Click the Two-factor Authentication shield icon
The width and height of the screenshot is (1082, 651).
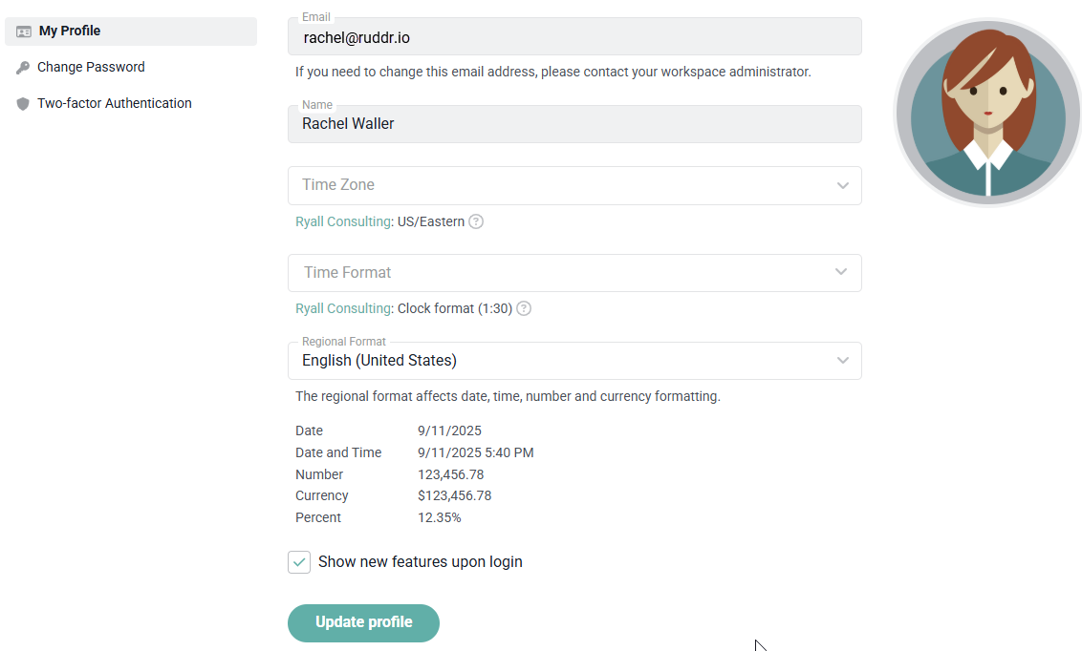[x=23, y=104]
